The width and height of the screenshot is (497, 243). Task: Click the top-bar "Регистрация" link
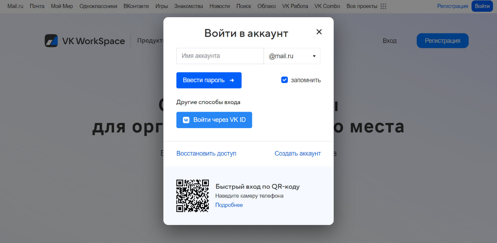coord(452,6)
